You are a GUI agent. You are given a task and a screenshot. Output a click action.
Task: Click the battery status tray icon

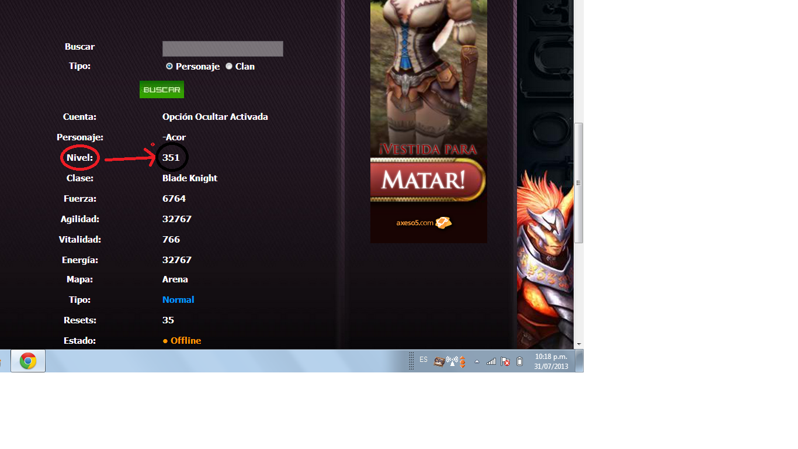click(x=519, y=362)
